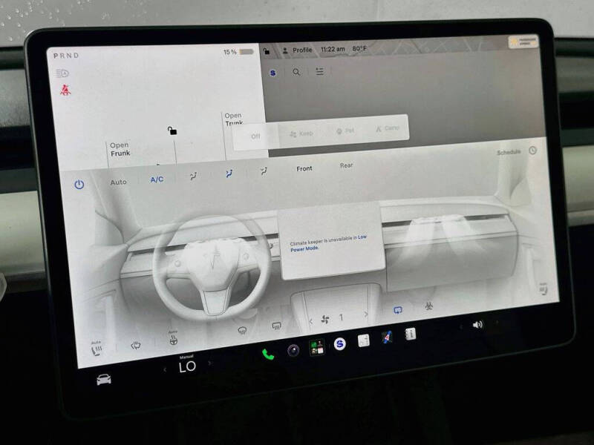Lower volume with the left arrow
The width and height of the screenshot is (594, 445).
460,327
